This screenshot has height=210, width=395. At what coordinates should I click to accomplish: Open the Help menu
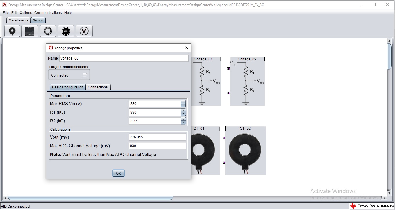[x=68, y=13]
